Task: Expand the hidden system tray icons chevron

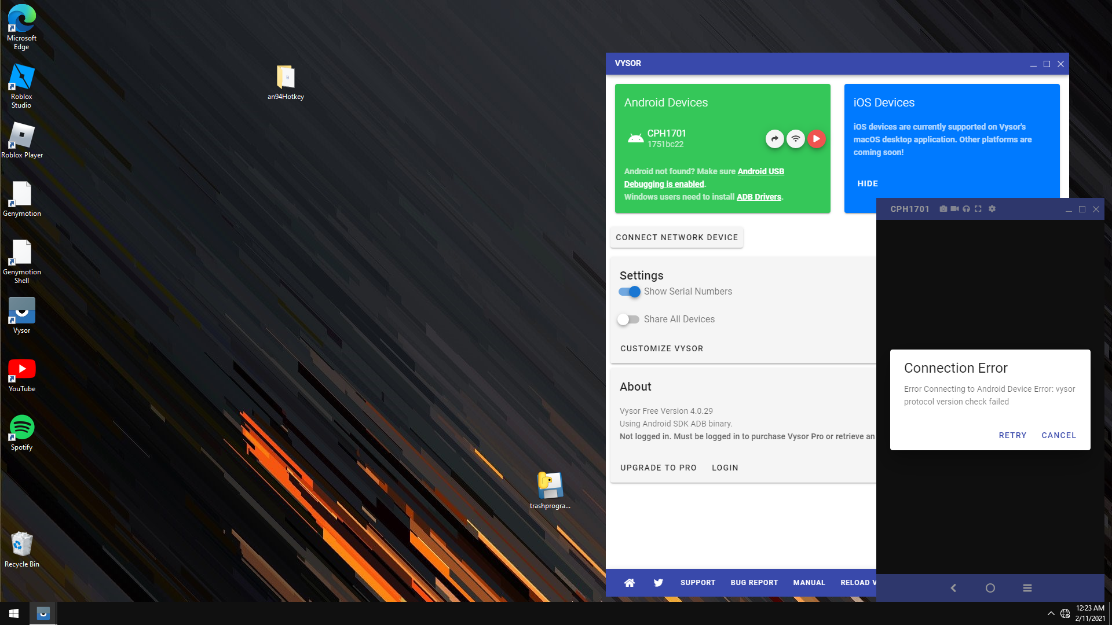Action: (1051, 613)
